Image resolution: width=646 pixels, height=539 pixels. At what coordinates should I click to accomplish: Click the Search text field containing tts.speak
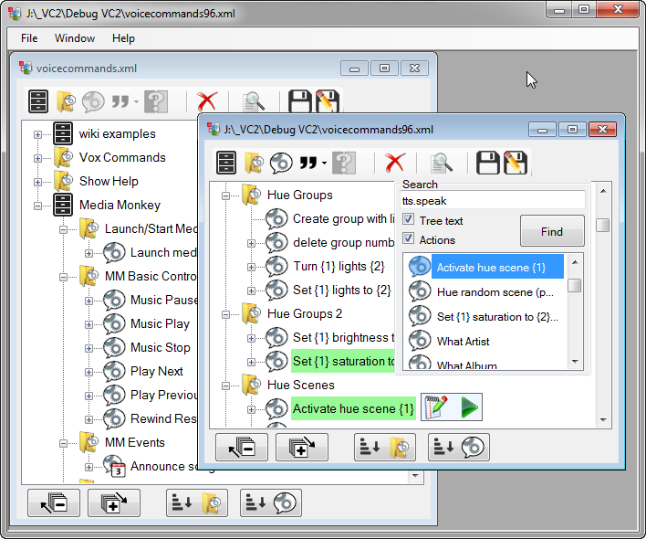click(x=493, y=201)
